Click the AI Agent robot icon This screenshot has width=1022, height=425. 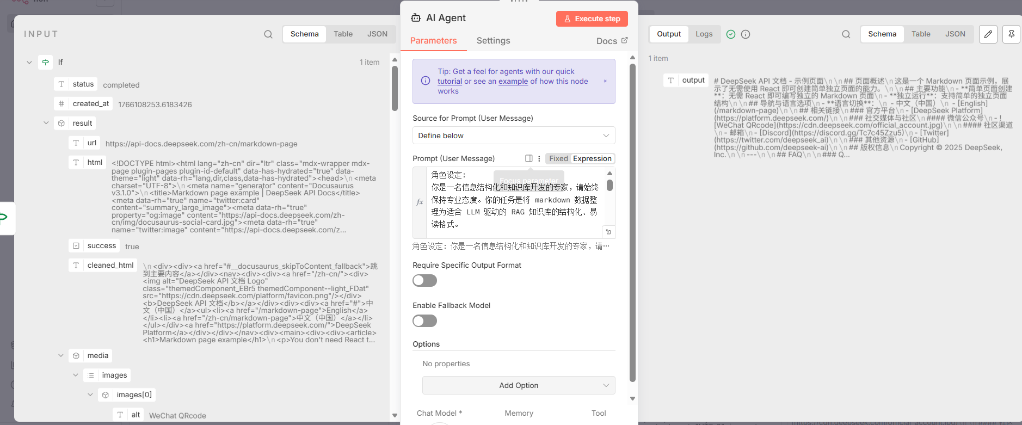point(416,18)
